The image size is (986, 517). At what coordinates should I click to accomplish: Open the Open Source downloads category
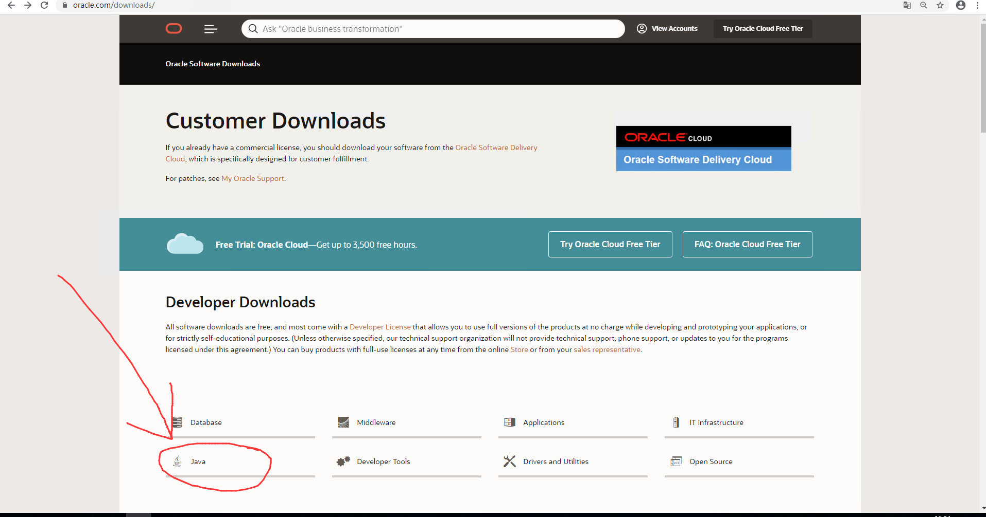coord(739,461)
